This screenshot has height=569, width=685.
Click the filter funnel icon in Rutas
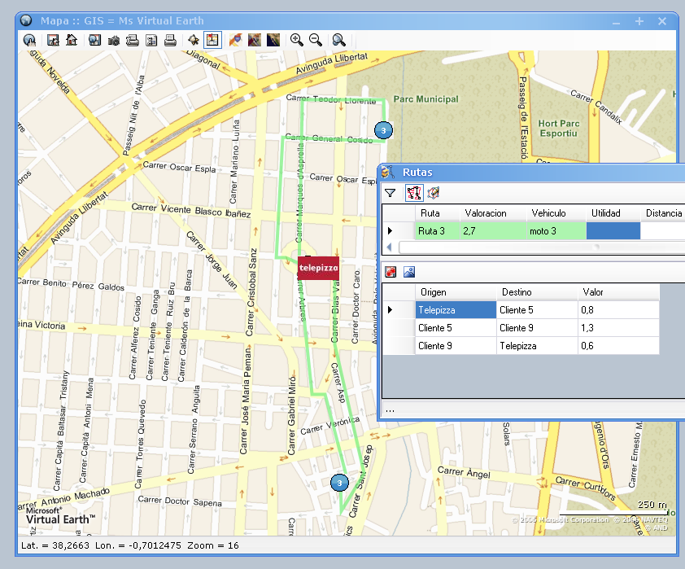[390, 193]
